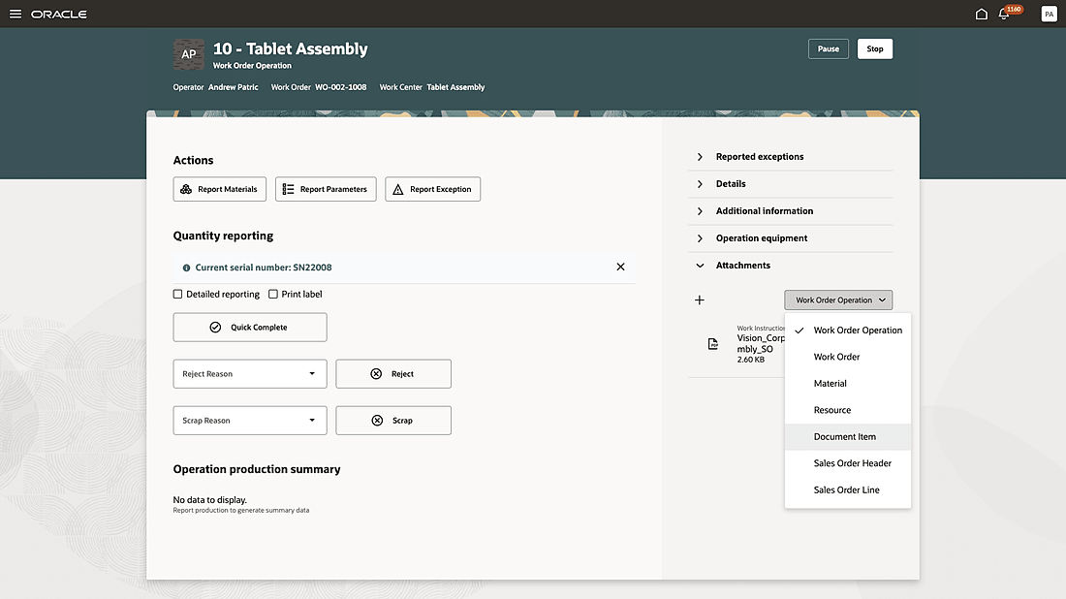Pause the work order operation
Viewport: 1066px width, 599px height.
[x=828, y=49]
